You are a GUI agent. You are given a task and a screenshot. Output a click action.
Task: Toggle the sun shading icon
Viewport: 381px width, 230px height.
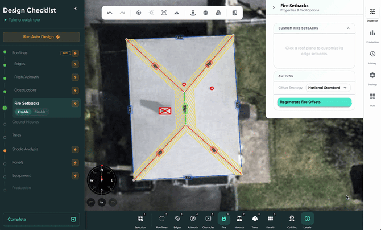151,13
